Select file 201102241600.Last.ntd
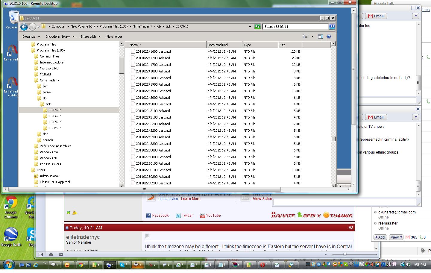 153,51
